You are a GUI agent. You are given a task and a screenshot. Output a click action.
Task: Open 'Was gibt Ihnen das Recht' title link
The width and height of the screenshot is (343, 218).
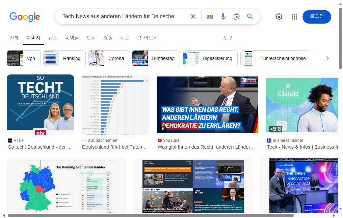click(x=206, y=147)
